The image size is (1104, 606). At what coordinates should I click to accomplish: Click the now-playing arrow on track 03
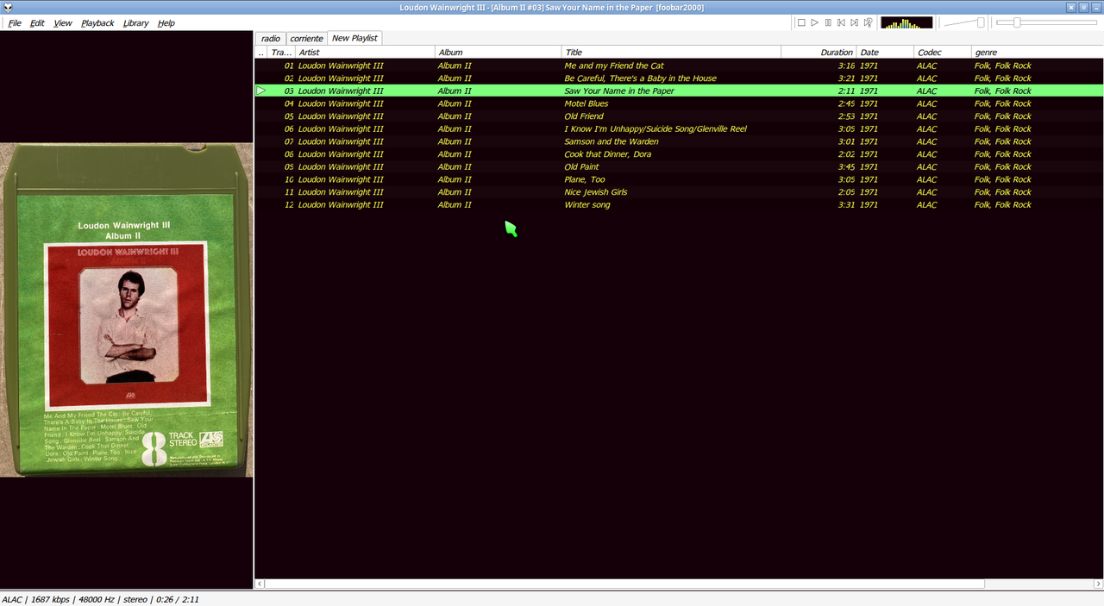coord(261,91)
